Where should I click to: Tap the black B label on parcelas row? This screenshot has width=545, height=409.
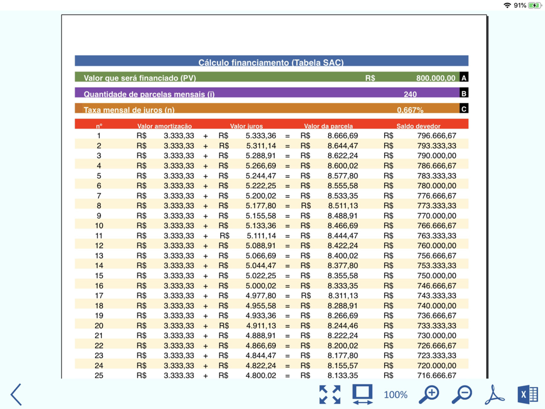pos(464,93)
